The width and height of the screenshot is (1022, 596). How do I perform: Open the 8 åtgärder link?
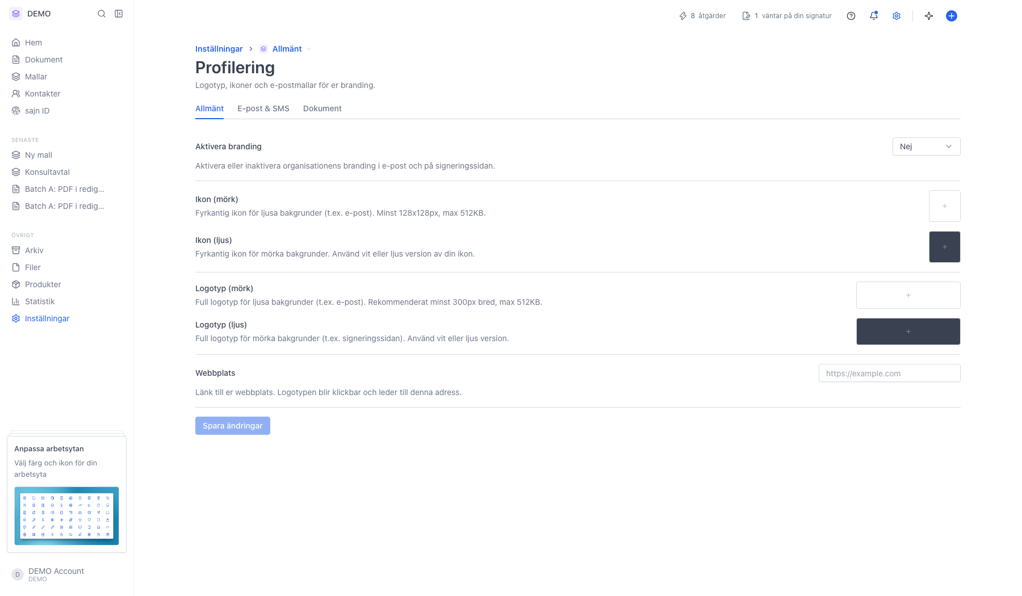point(702,16)
